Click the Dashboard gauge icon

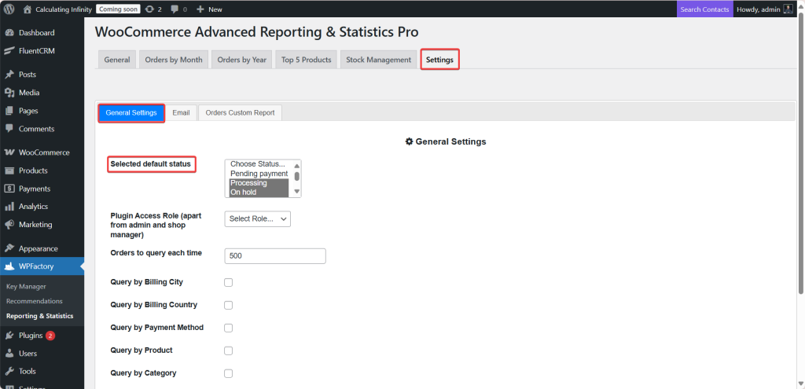[x=9, y=33]
